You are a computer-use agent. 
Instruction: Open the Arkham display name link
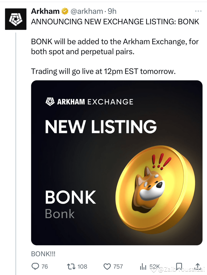coord(45,11)
